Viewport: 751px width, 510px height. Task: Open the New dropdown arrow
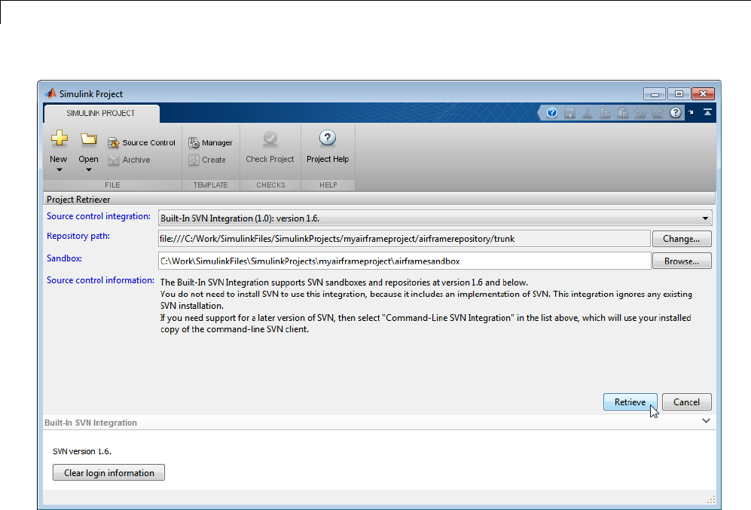coord(59,170)
